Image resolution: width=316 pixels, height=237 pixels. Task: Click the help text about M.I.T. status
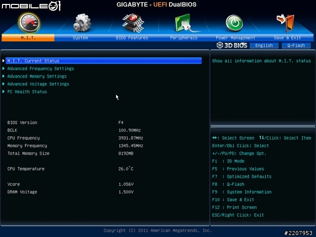pos(261,61)
